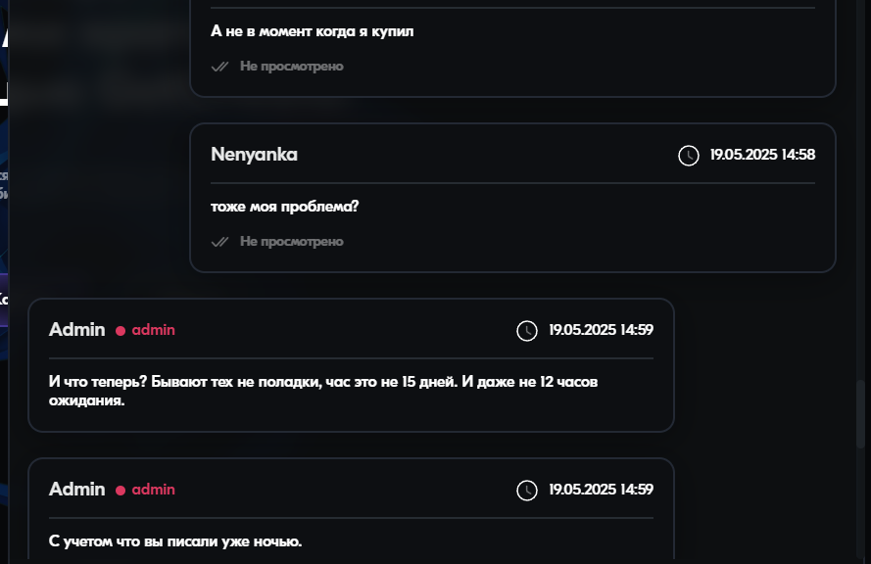Click the red 'admin' role label above 'С учетом'
The image size is (871, 564).
point(153,490)
